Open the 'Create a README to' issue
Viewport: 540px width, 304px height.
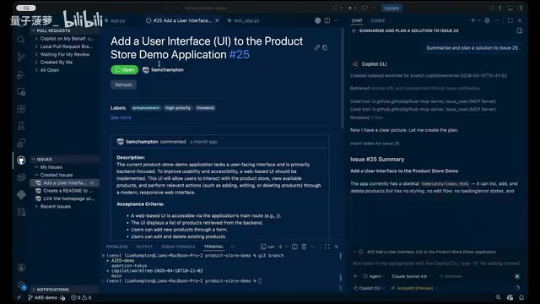(65, 191)
